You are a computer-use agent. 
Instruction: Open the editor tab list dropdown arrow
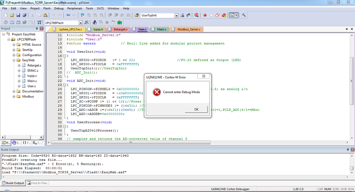tap(347, 29)
